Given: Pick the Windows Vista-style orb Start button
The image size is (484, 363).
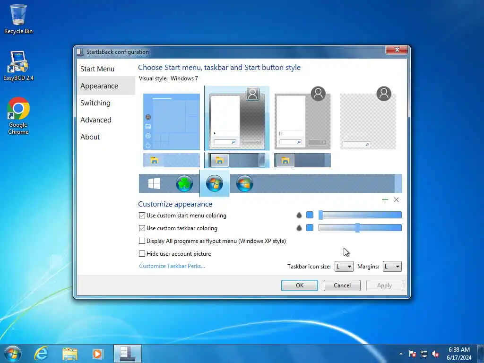Looking at the screenshot, I should [x=245, y=184].
